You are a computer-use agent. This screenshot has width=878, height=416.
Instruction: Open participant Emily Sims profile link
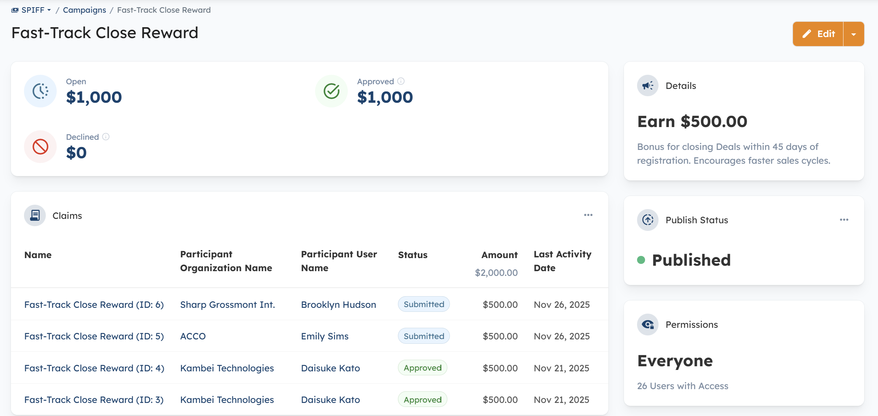(x=325, y=337)
